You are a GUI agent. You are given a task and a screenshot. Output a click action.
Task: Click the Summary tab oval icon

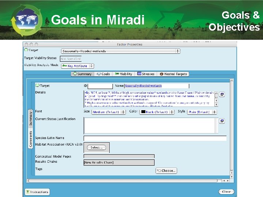pyautogui.click(x=75, y=74)
